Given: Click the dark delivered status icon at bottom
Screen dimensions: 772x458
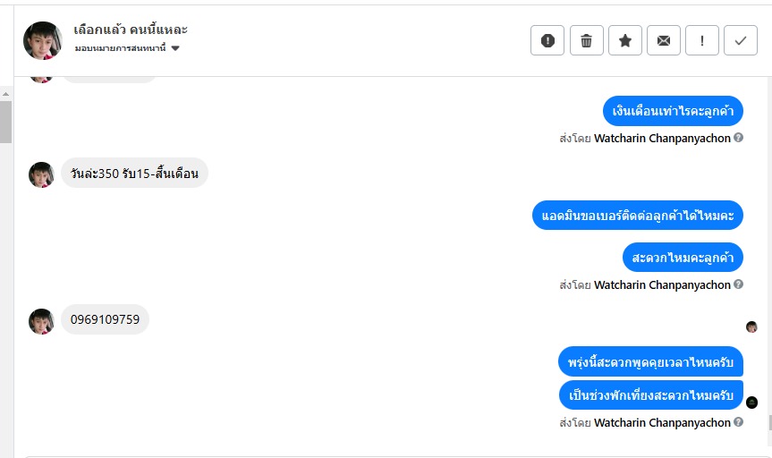Looking at the screenshot, I should pyautogui.click(x=751, y=403).
